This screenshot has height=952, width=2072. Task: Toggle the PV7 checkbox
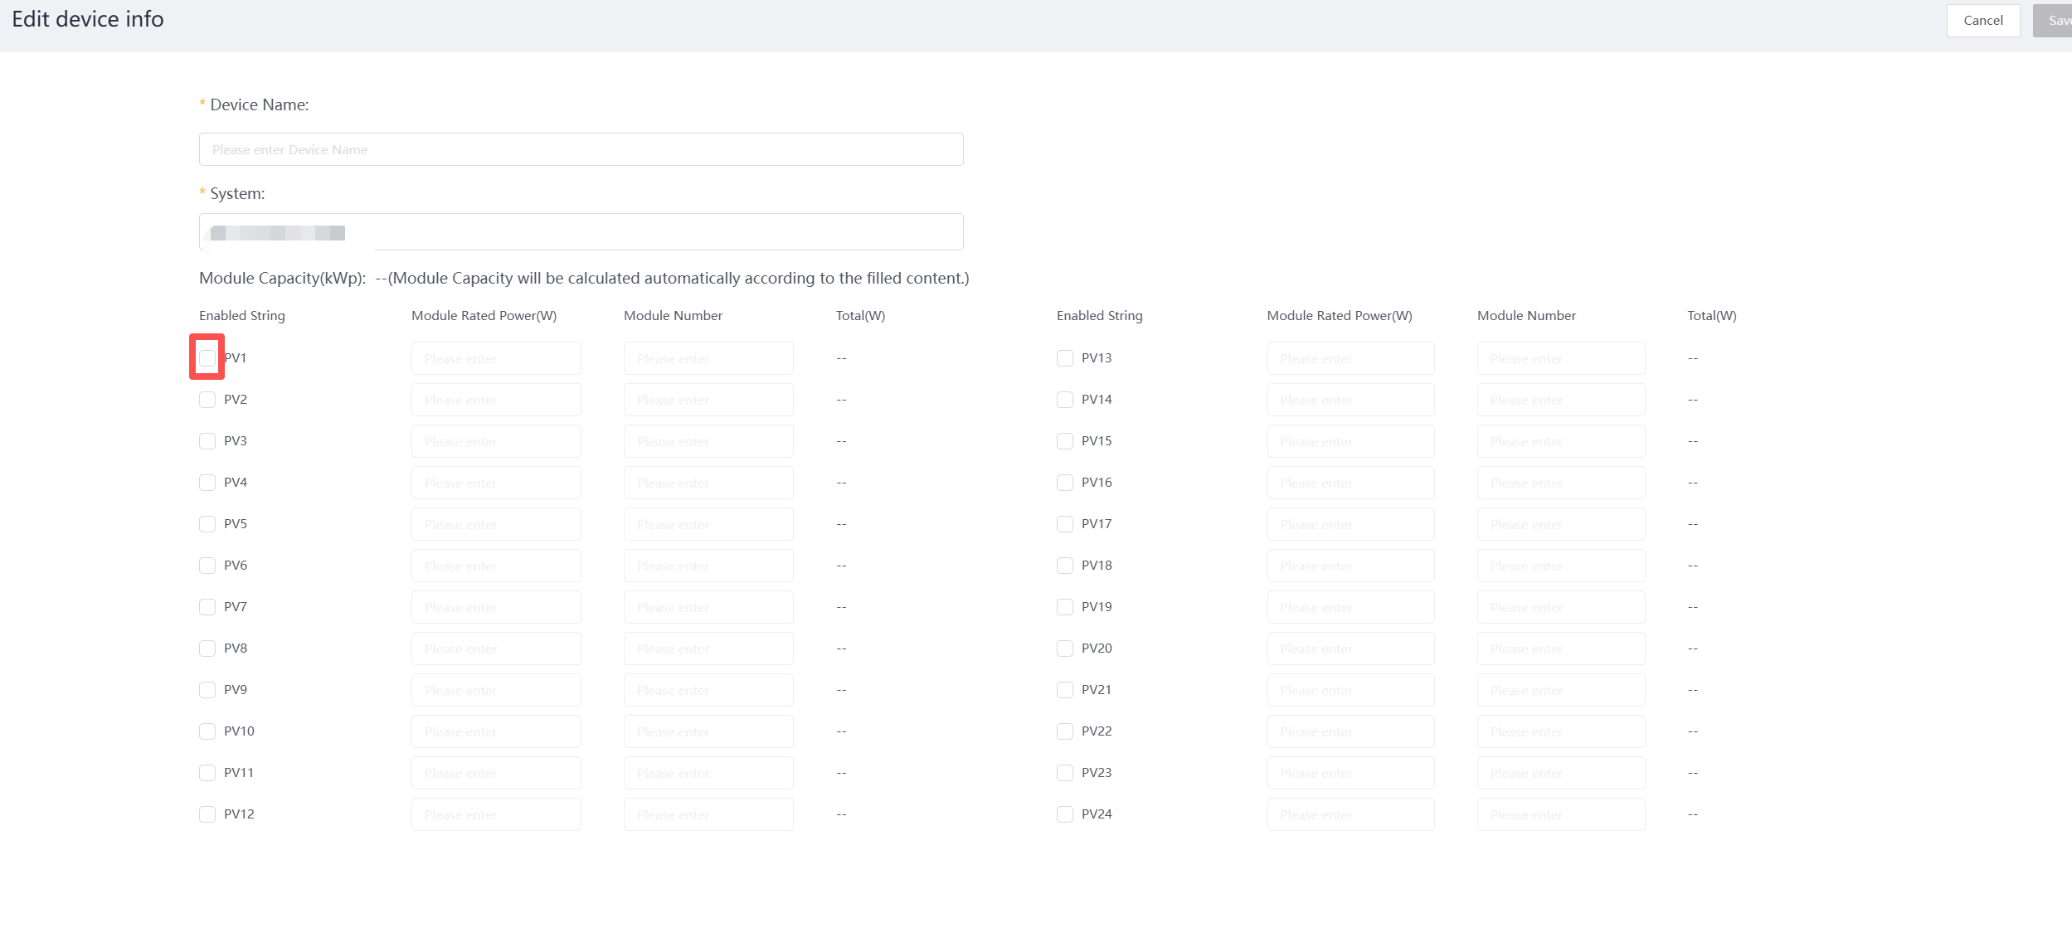coord(207,607)
